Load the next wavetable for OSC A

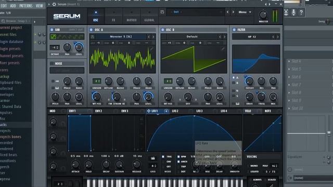[x=153, y=37]
